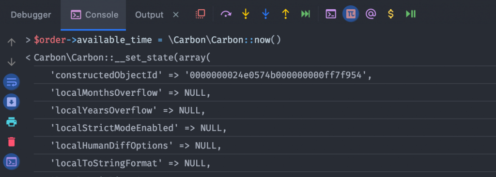Click the green Run to Cursor icon
Viewport: 496px width, 177px height.
[306, 14]
